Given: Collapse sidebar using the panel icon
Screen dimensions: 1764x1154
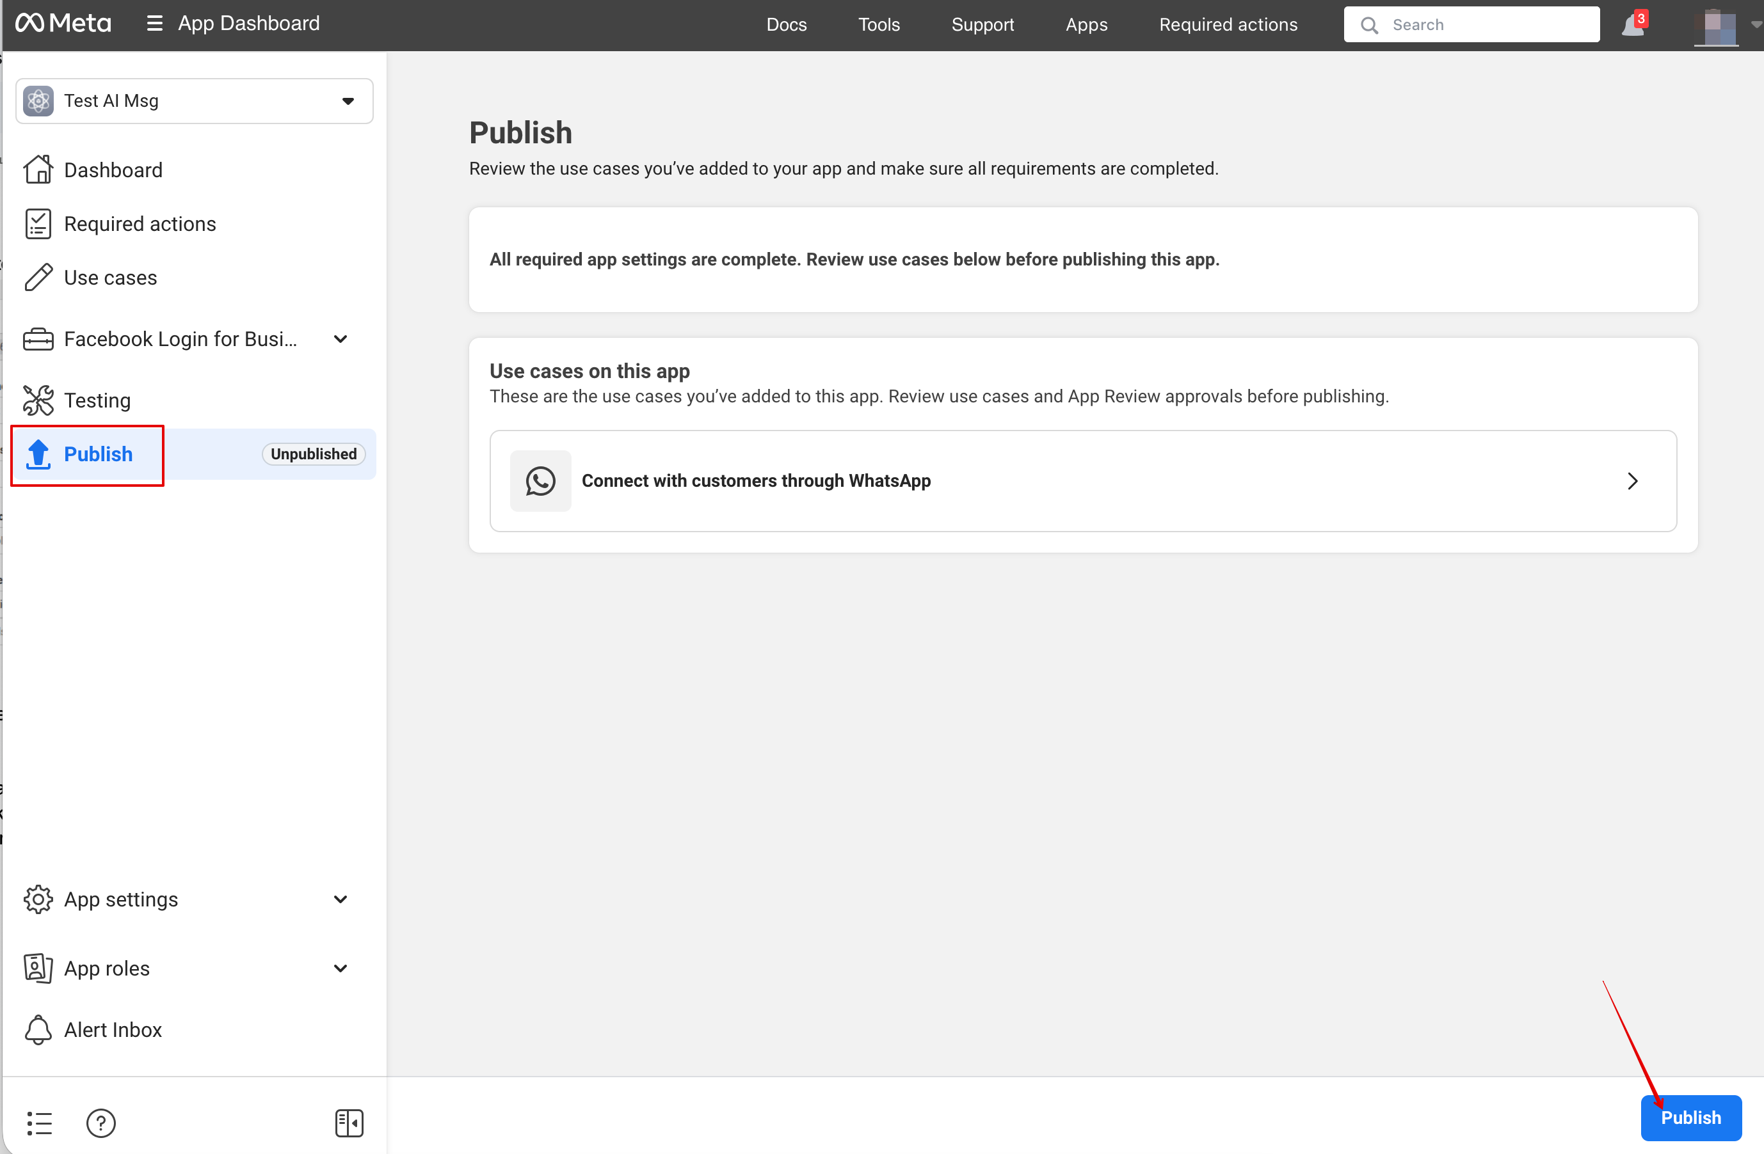Looking at the screenshot, I should 349,1123.
